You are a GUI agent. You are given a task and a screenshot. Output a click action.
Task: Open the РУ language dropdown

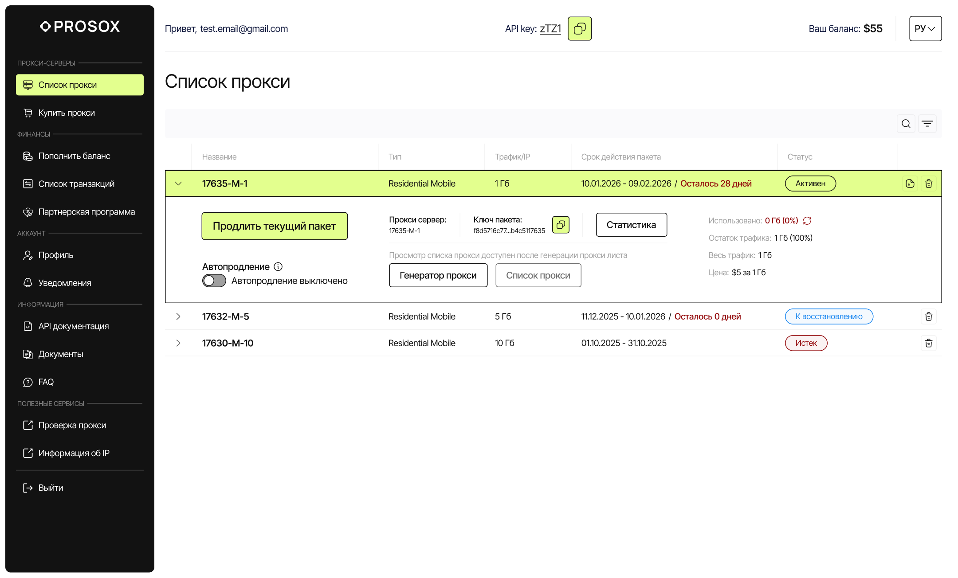(925, 28)
